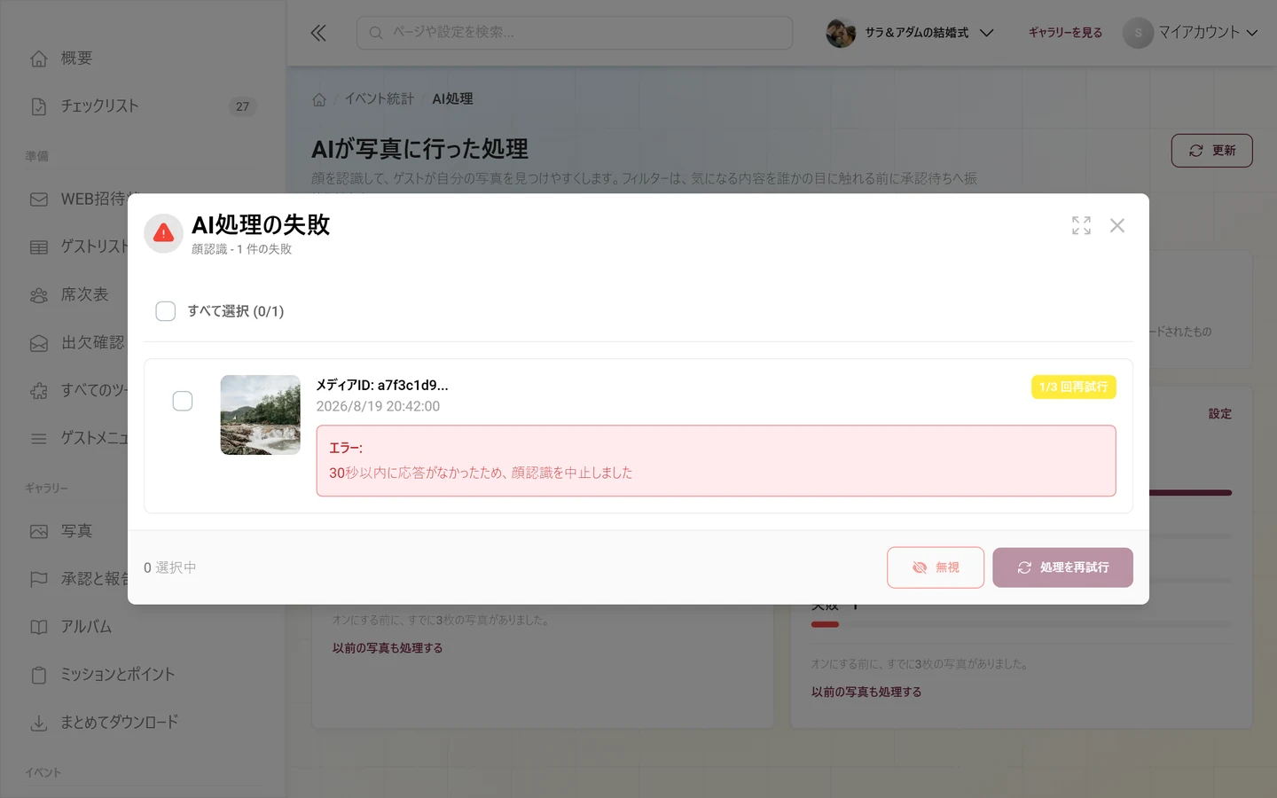Click the error message text about 30秒
The height and width of the screenshot is (798, 1277).
point(481,473)
